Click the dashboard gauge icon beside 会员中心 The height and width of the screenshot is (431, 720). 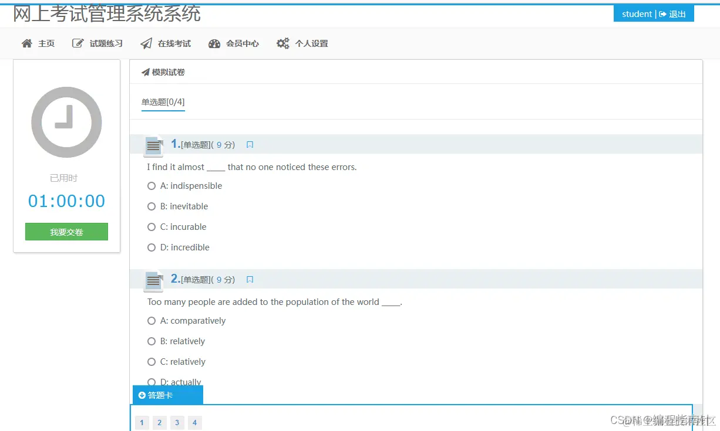coord(214,43)
